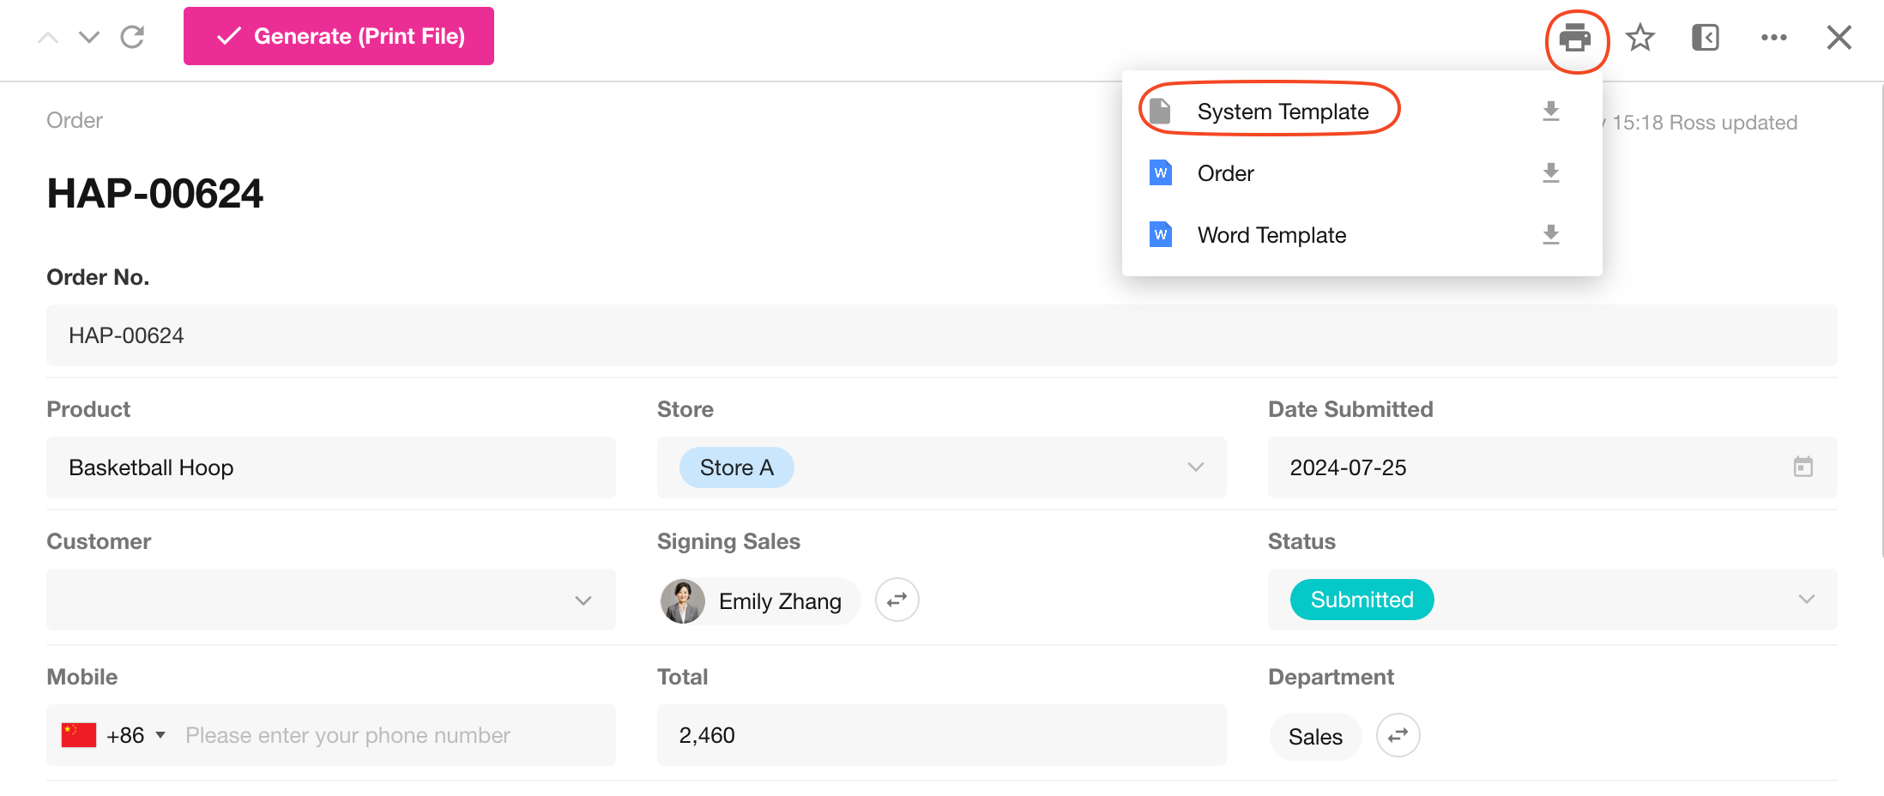Screen dimensions: 1884x796
Task: Open the three-dot more options menu
Action: (1773, 38)
